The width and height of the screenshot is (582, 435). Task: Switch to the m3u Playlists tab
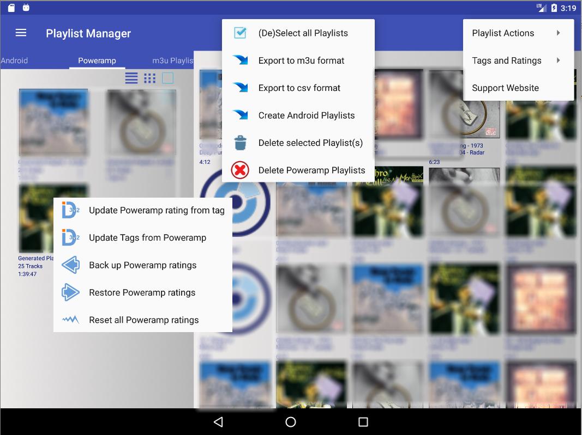click(172, 60)
